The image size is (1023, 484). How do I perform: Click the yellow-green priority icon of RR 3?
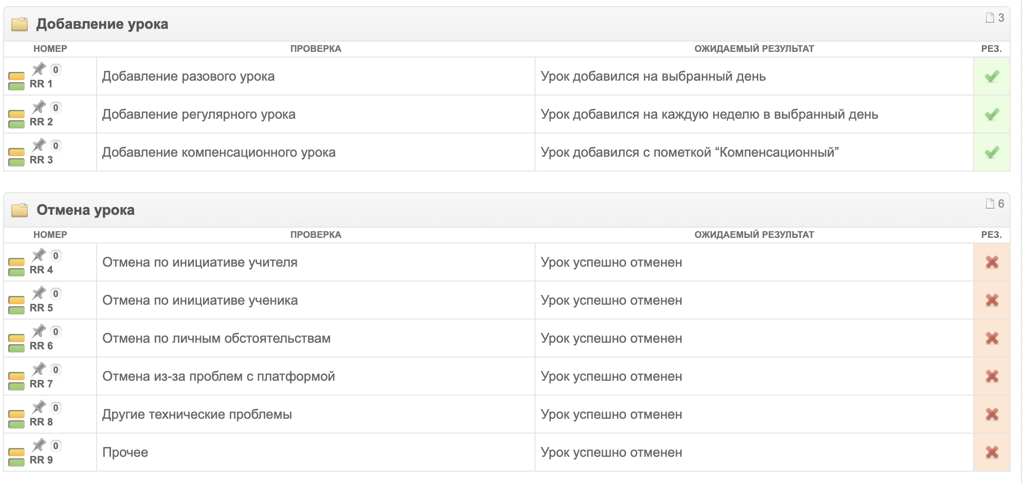coord(16,157)
